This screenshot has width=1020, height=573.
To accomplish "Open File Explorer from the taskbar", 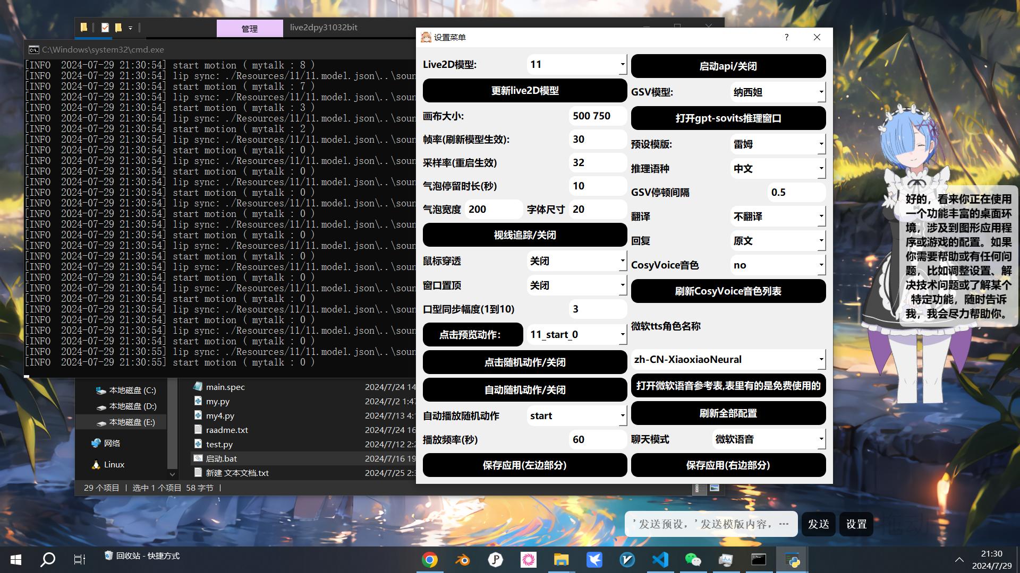I will click(x=562, y=560).
